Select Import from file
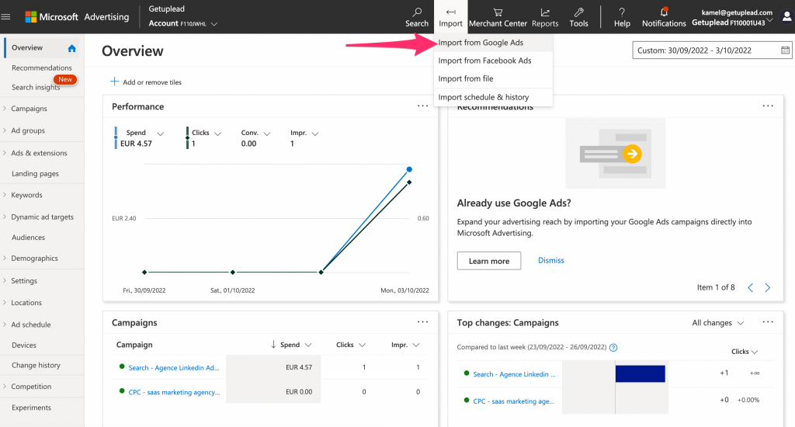 (493, 78)
